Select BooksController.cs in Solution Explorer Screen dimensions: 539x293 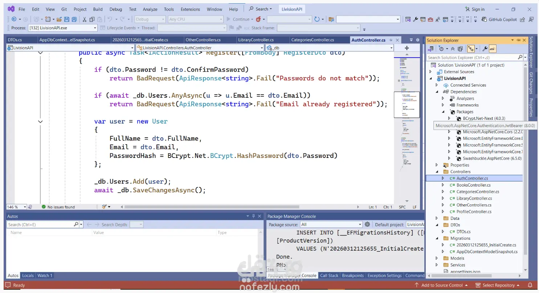pyautogui.click(x=473, y=185)
